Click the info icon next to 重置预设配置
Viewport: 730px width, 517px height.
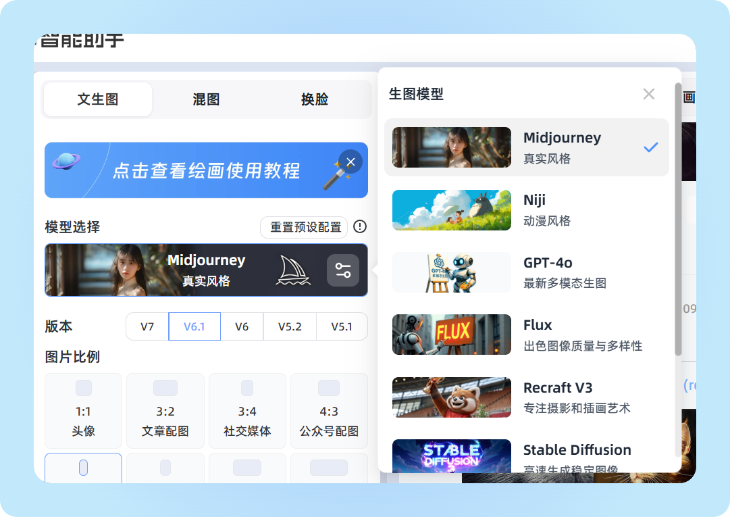click(x=360, y=227)
